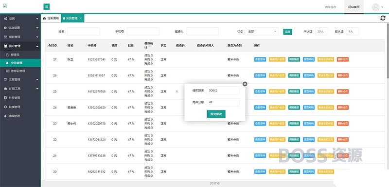Click the person icon beside 会员管理 in the sidebar
This screenshot has height=187, width=389.
click(x=7, y=63)
